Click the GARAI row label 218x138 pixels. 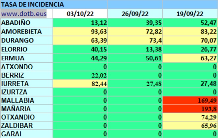(x=12, y=134)
